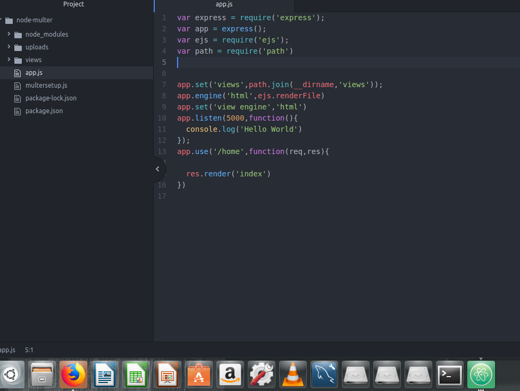Click the Atom editor dock icon

pyautogui.click(x=481, y=375)
